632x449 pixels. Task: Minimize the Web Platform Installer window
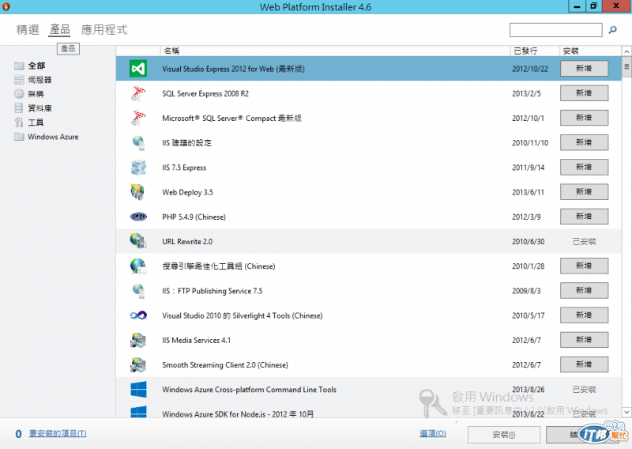(x=577, y=6)
